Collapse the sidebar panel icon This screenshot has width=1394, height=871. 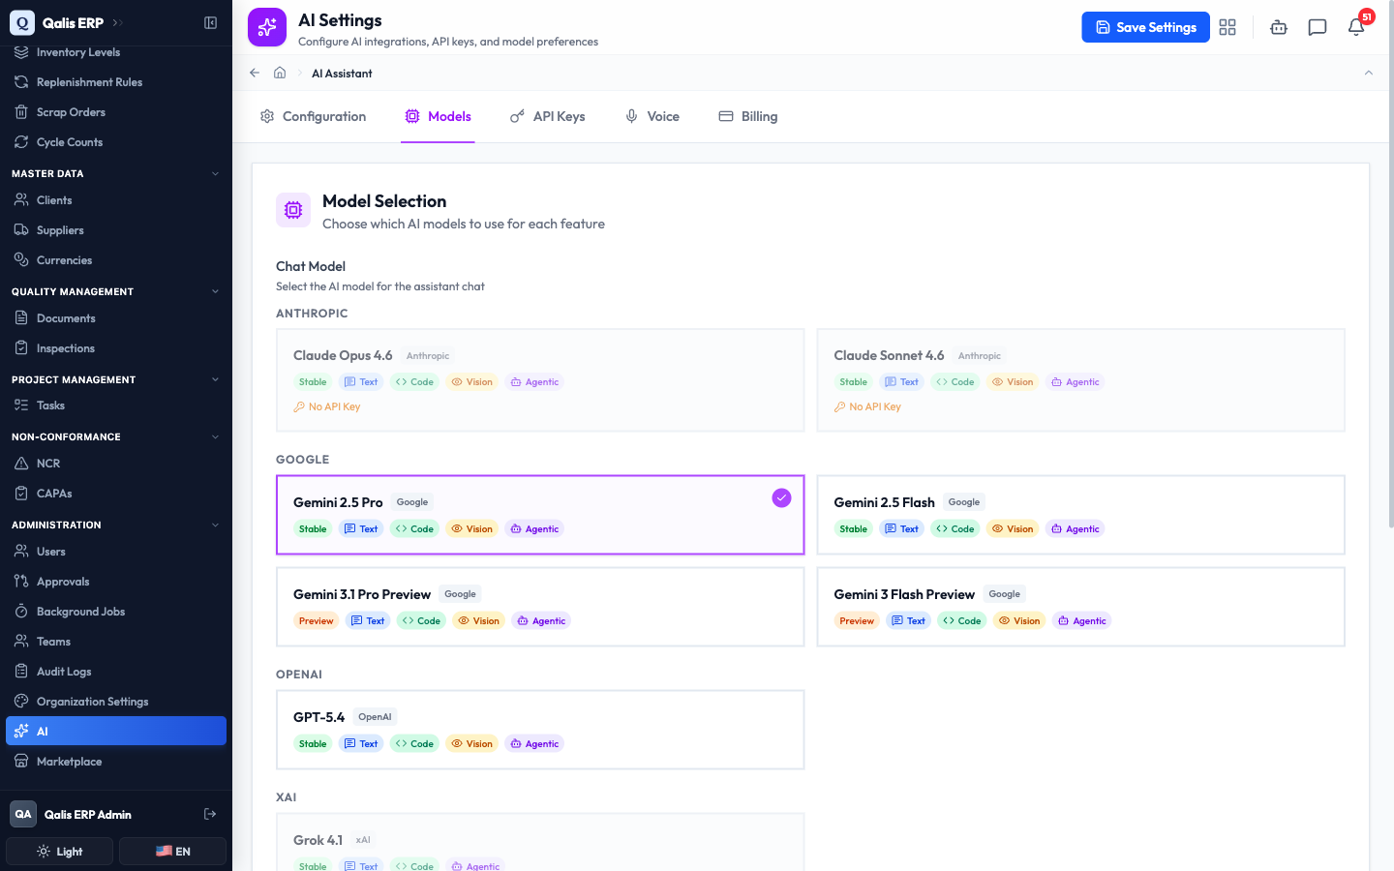tap(210, 22)
